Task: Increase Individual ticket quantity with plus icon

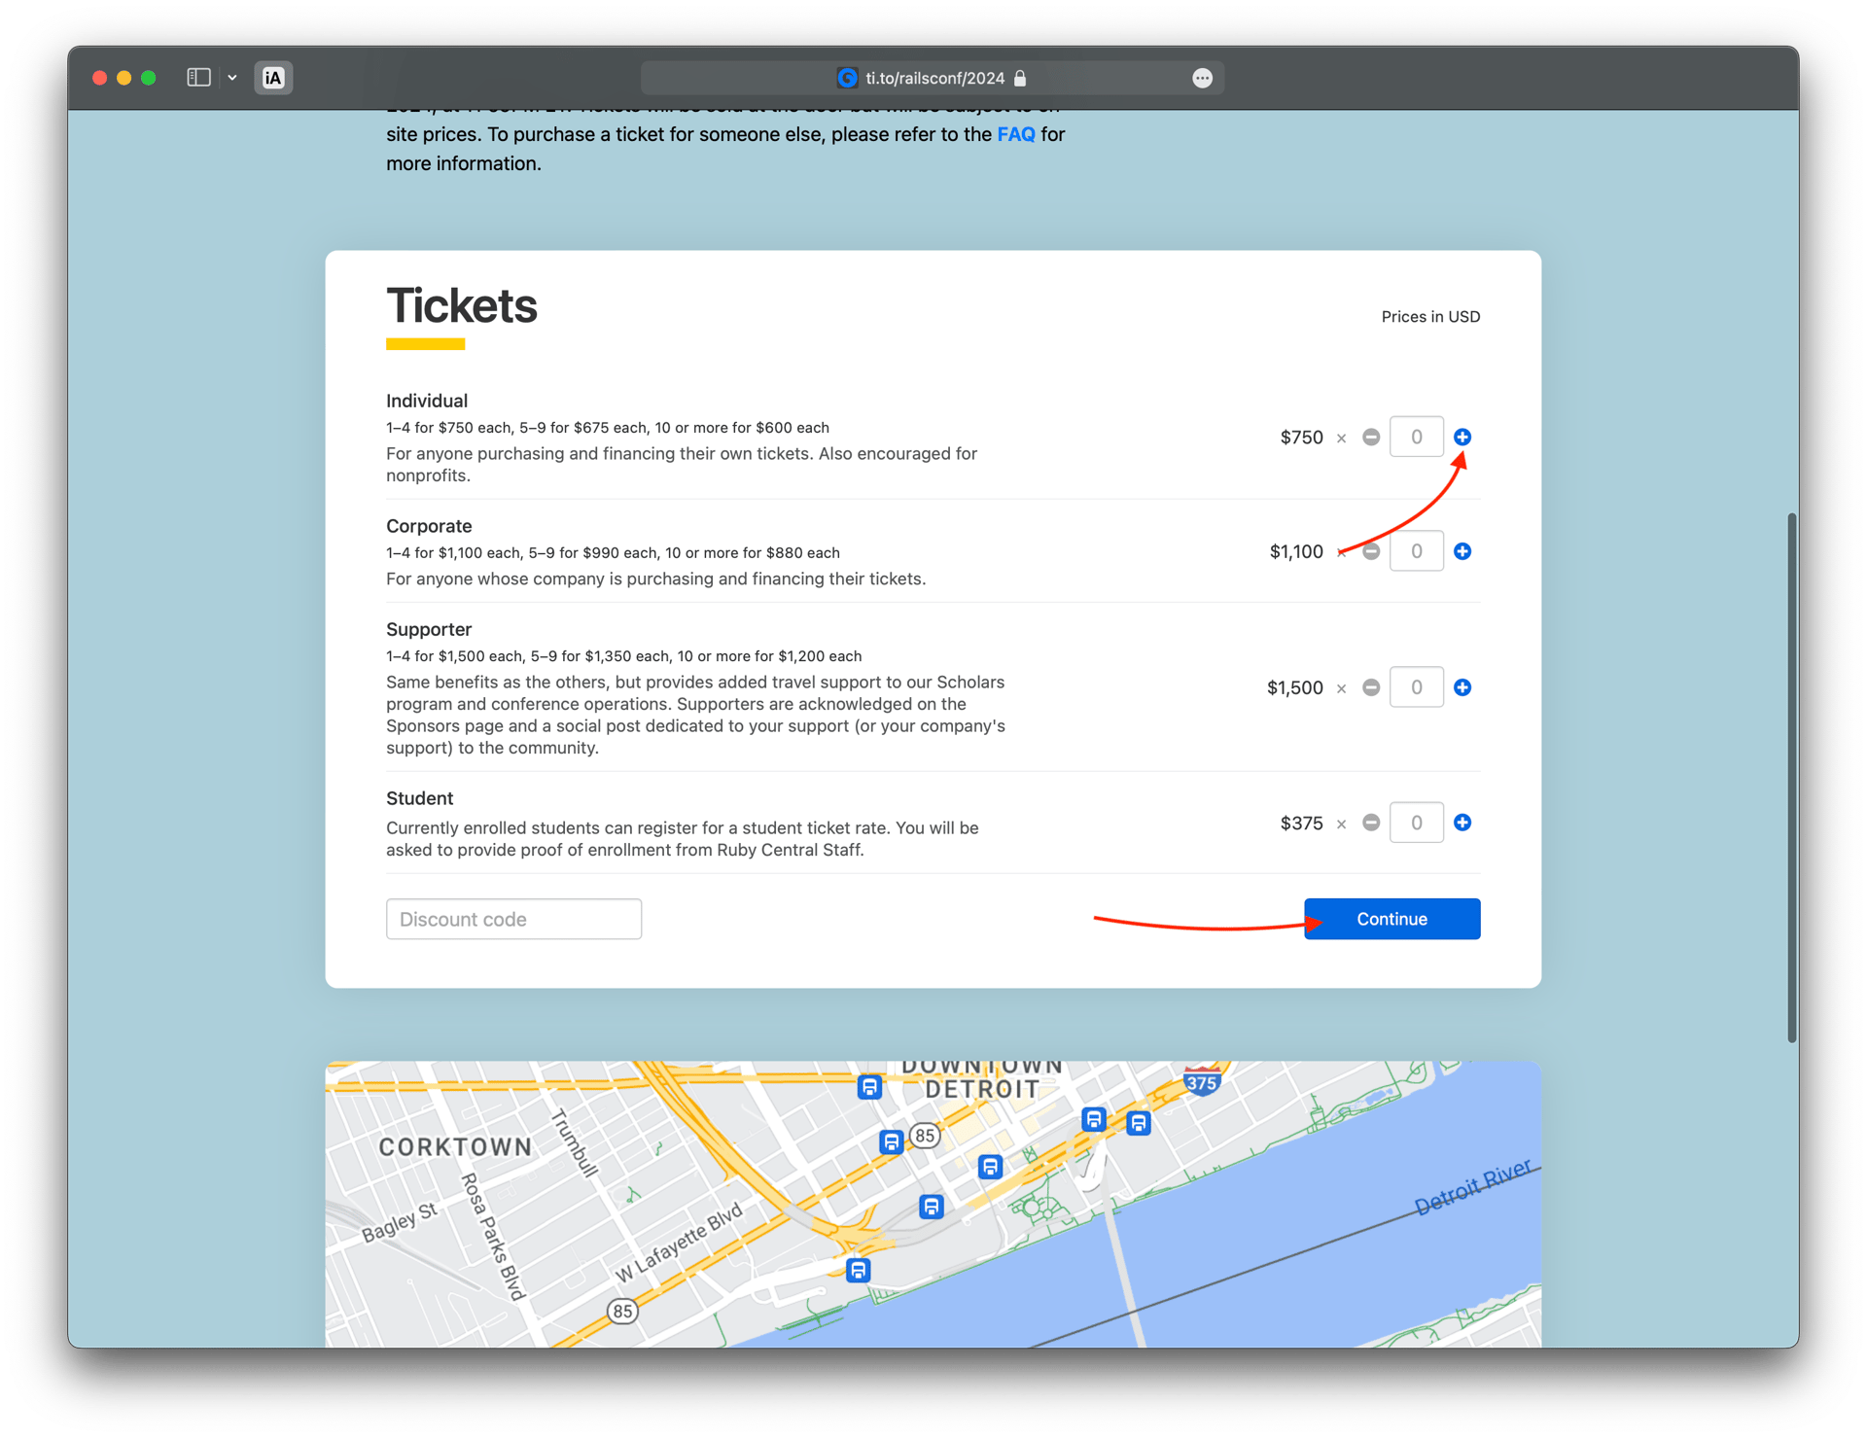Action: point(1462,437)
